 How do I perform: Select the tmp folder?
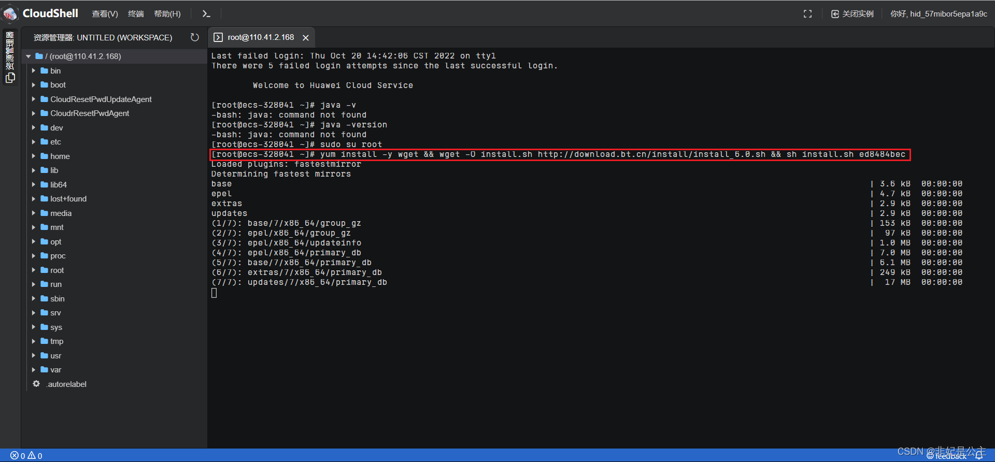[56, 341]
